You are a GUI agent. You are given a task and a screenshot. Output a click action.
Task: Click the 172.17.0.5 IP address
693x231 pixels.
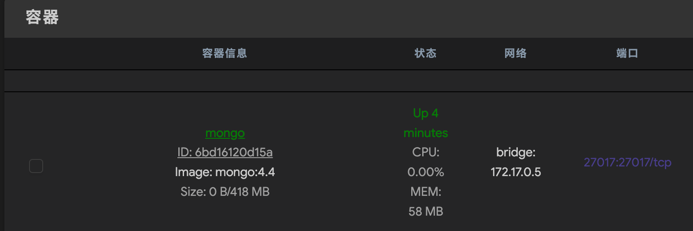click(516, 172)
